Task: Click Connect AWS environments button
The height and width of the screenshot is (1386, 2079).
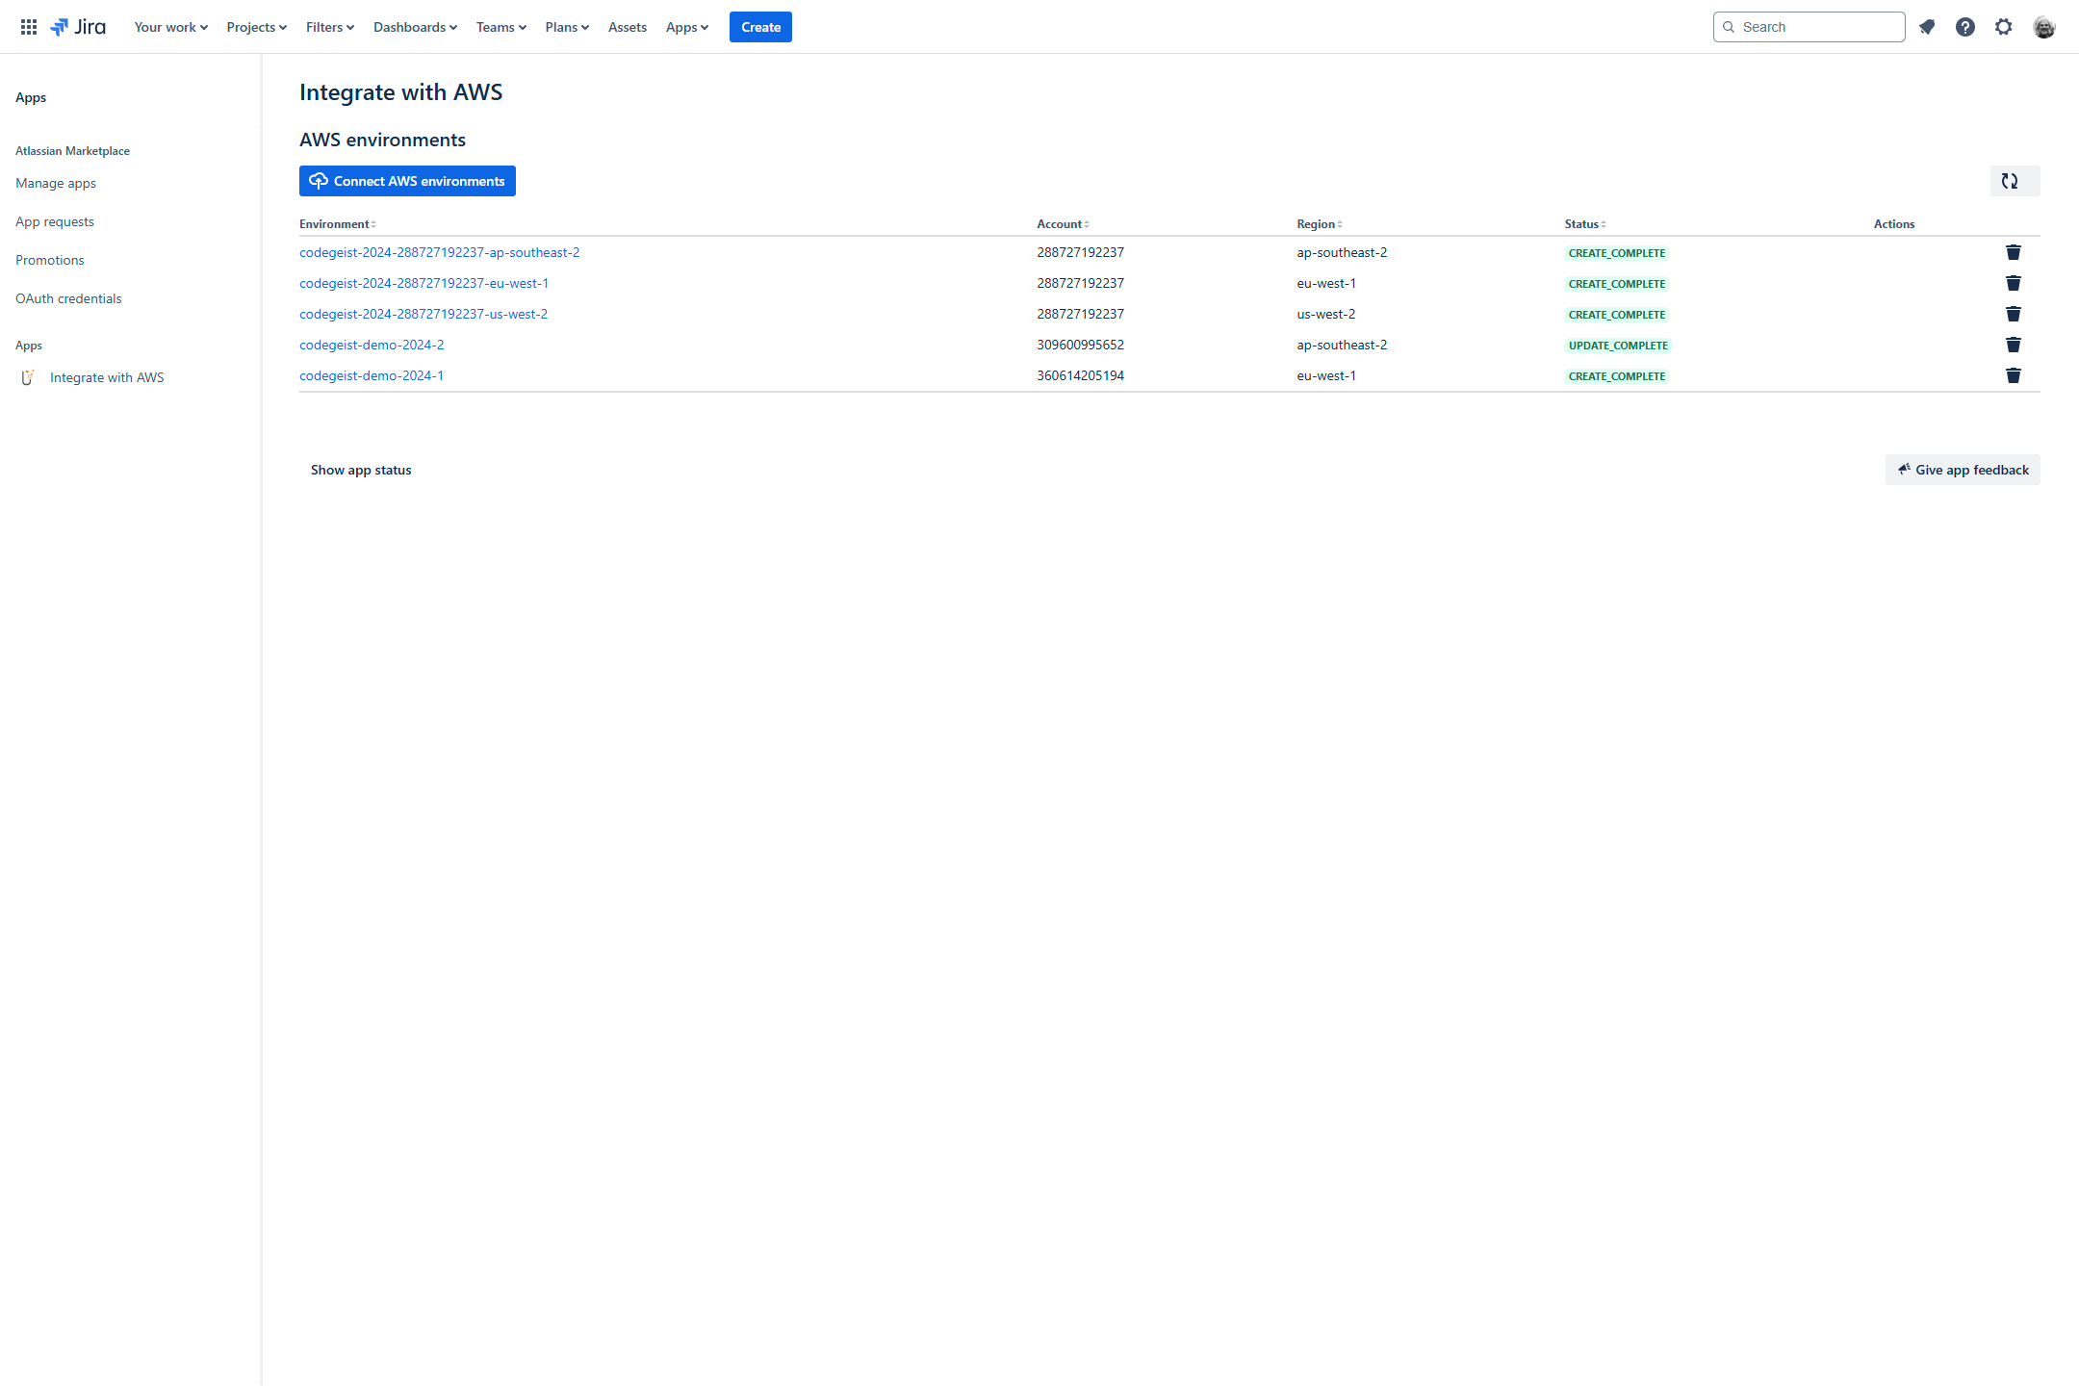Action: click(x=407, y=181)
